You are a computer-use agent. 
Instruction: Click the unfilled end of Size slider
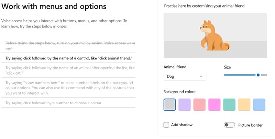(x=264, y=75)
